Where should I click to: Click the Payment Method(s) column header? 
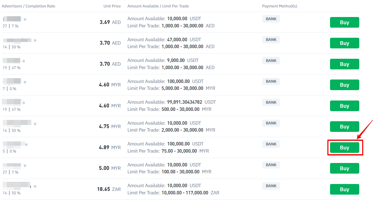(x=280, y=6)
